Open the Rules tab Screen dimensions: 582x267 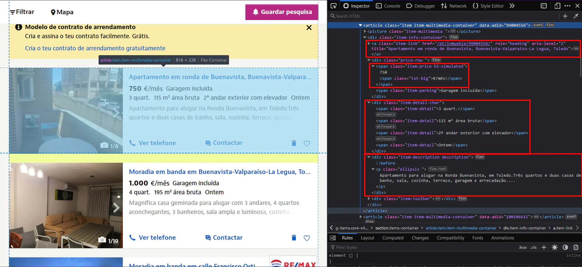coord(347,238)
